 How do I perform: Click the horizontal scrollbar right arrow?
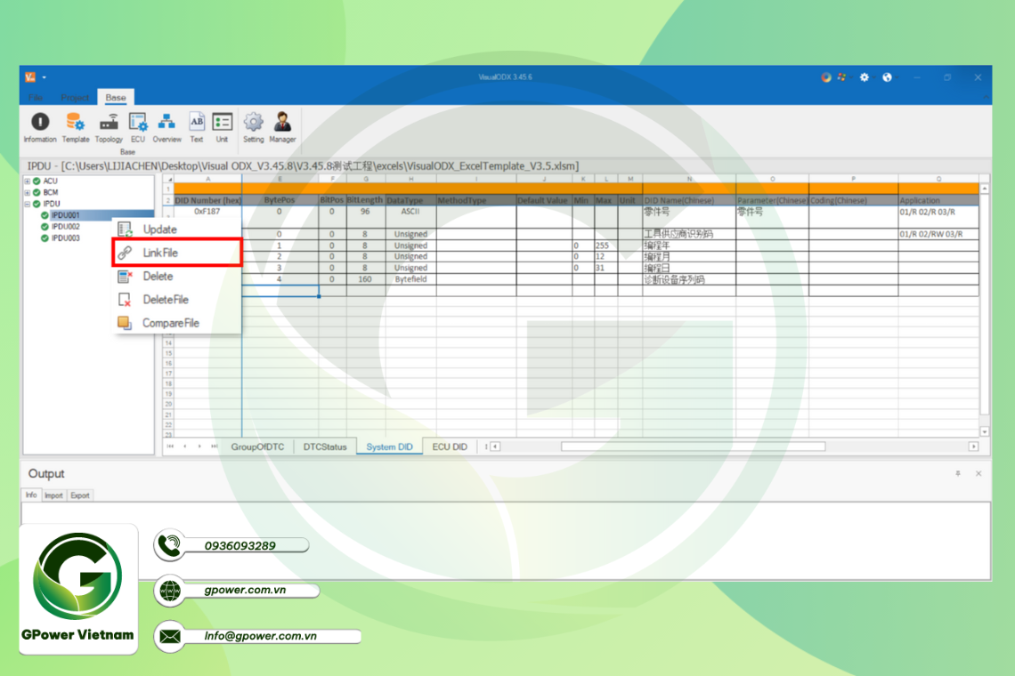click(x=973, y=447)
